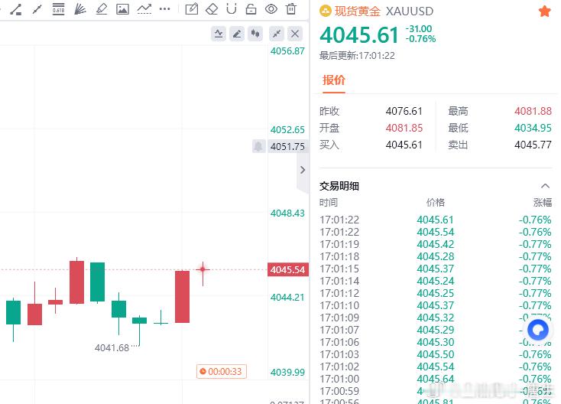
Task: Collapse the 交易明细 section
Action: coord(545,186)
